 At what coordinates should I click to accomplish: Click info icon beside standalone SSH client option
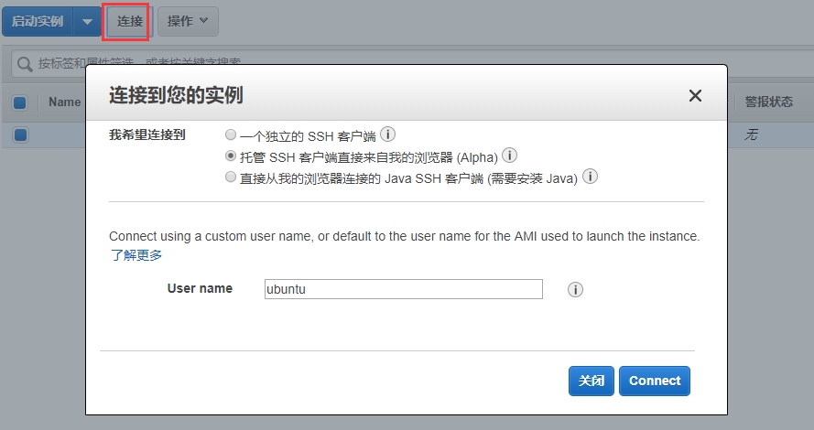point(387,134)
